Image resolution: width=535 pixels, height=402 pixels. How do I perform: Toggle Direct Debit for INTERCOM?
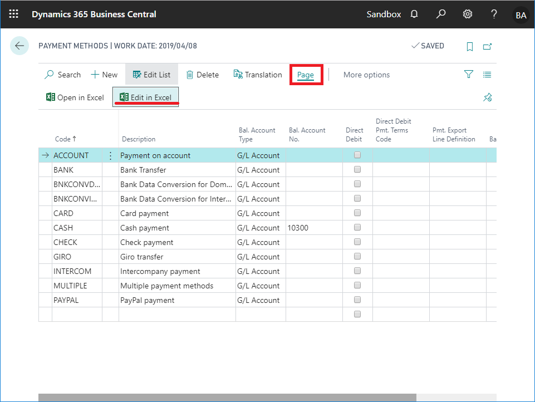(357, 271)
